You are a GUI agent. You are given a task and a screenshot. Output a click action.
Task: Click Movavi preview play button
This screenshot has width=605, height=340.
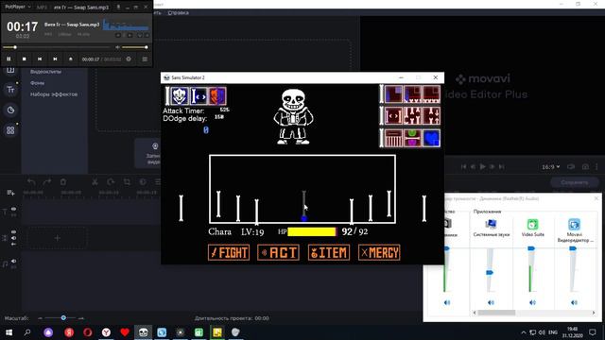(483, 166)
